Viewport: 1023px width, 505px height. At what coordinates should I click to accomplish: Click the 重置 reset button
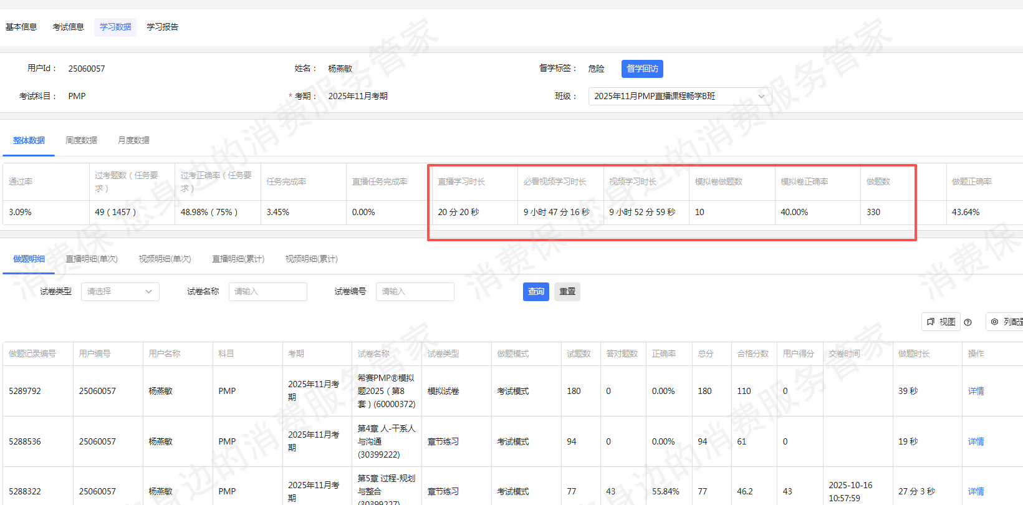click(x=567, y=292)
